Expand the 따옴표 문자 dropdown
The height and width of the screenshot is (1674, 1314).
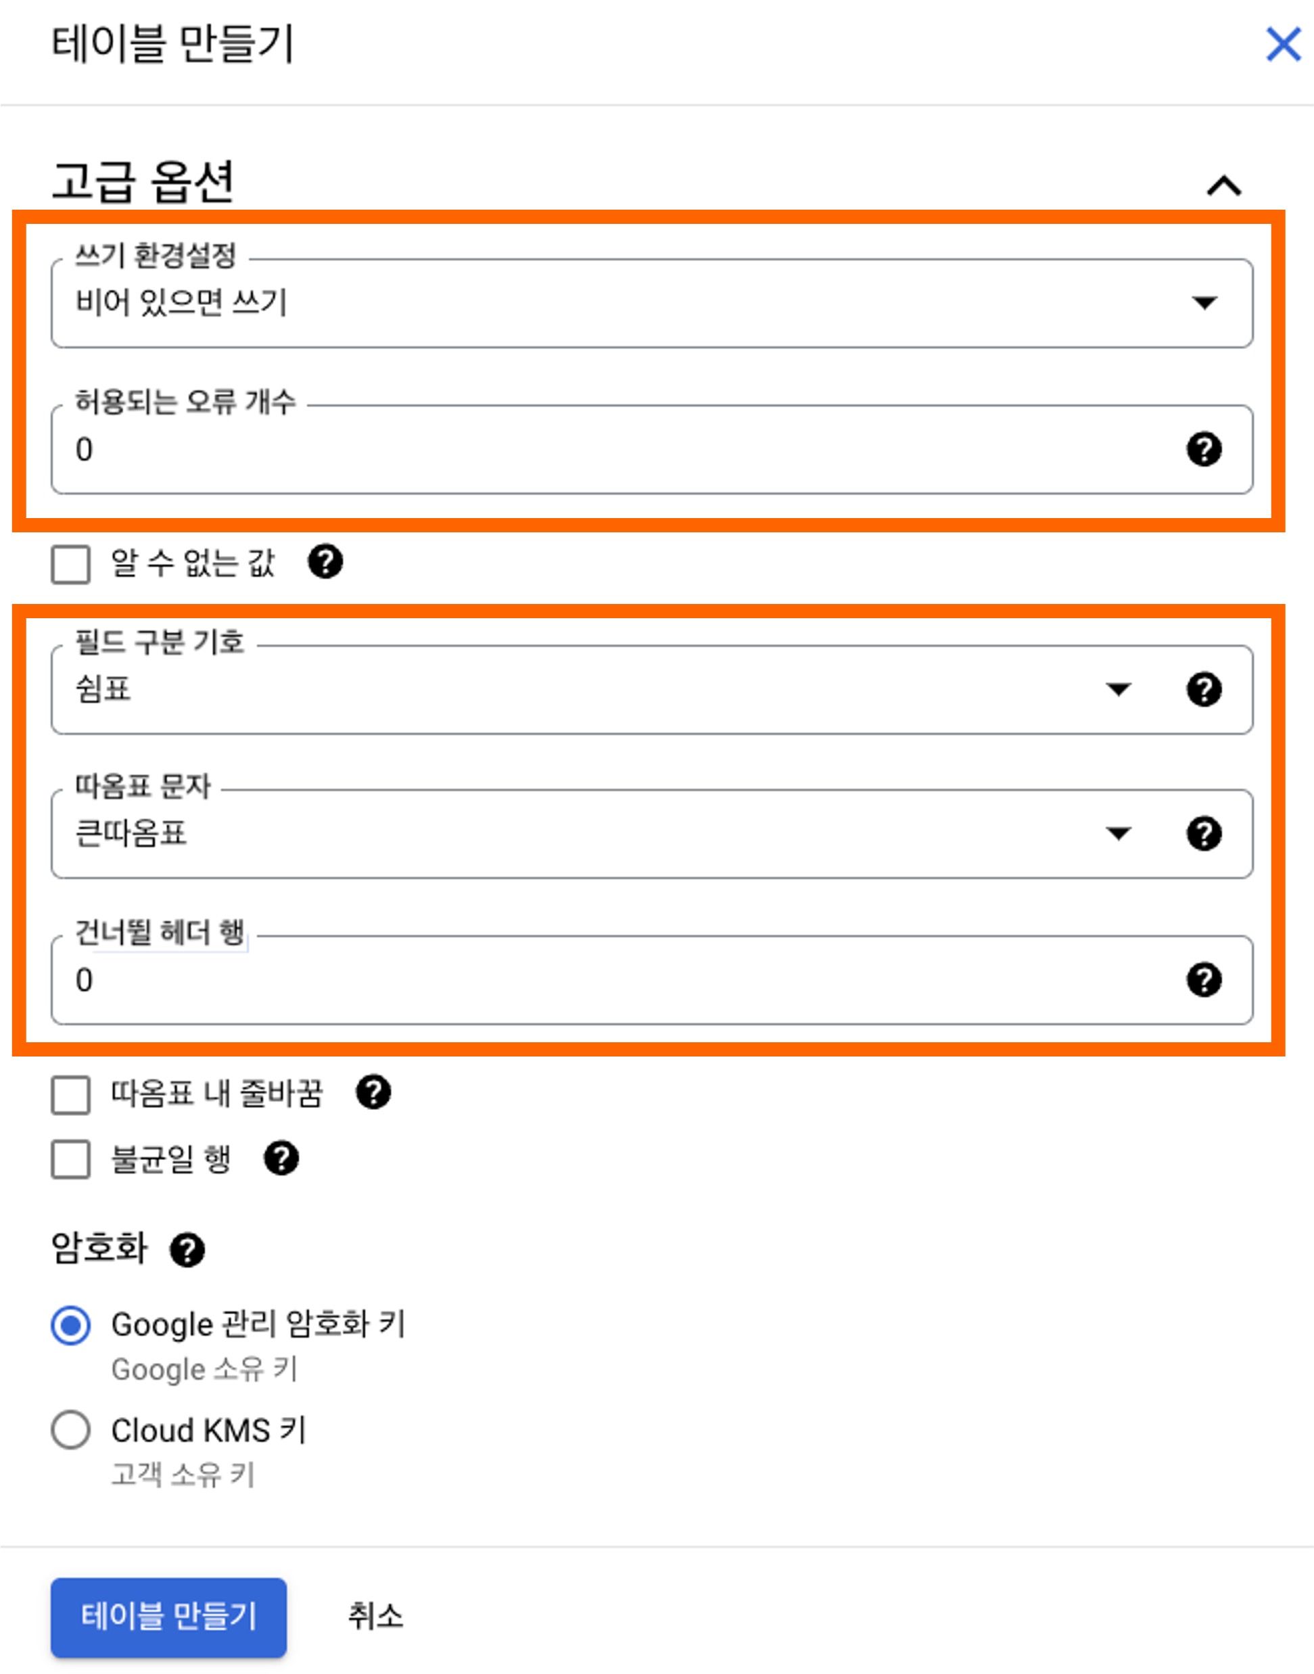click(x=652, y=834)
